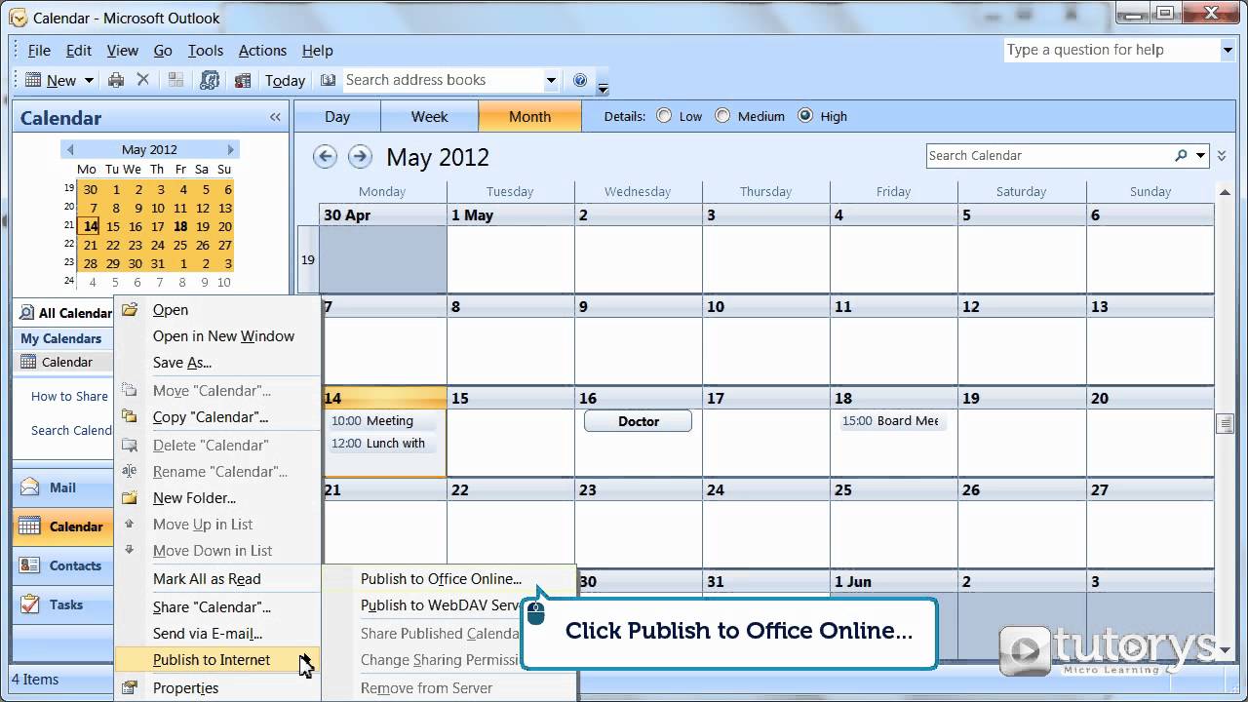
Task: Click the Calendar icon in navigation pane
Action: tap(30, 526)
